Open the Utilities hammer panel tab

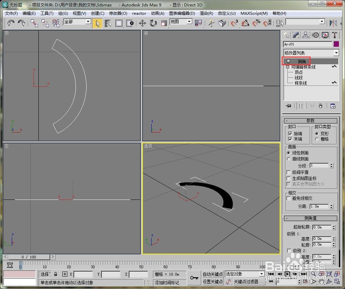tap(334, 35)
